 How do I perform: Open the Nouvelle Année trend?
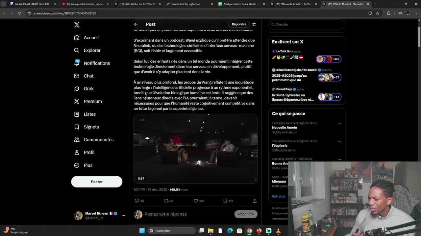pyautogui.click(x=284, y=128)
